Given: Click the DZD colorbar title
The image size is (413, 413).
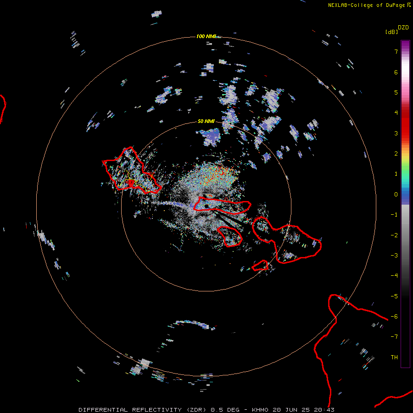Looking at the screenshot, I should (x=403, y=28).
